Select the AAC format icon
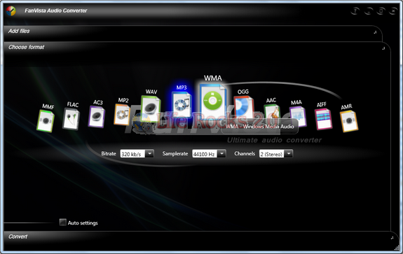Screen dimensions: 403x254 tap(272, 113)
